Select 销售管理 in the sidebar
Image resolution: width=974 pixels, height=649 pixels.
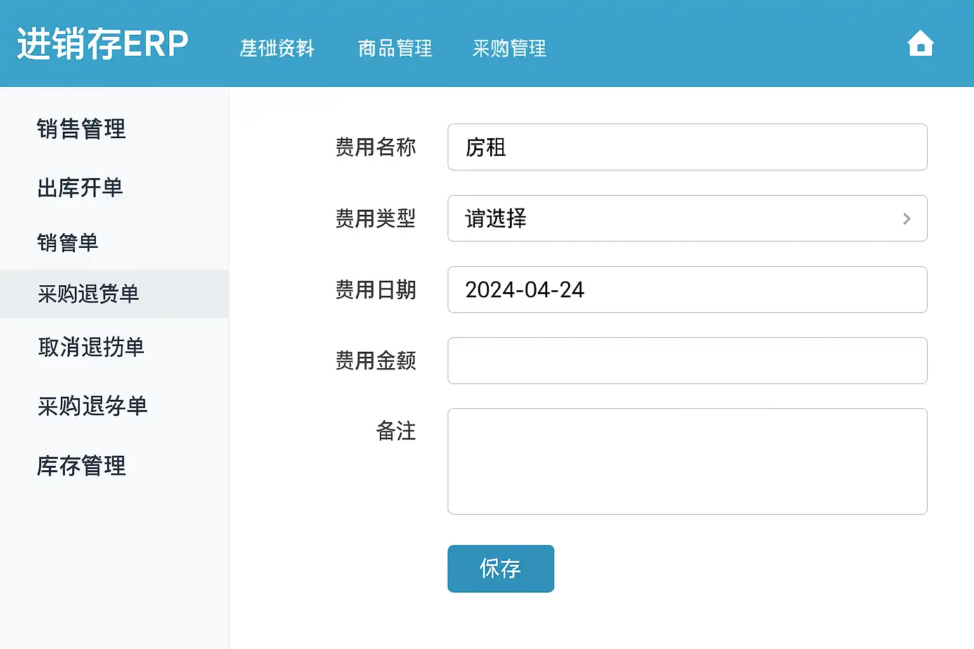(x=81, y=129)
